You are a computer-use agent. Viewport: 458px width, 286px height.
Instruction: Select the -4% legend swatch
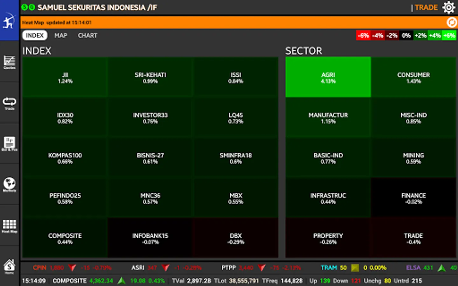(x=378, y=35)
